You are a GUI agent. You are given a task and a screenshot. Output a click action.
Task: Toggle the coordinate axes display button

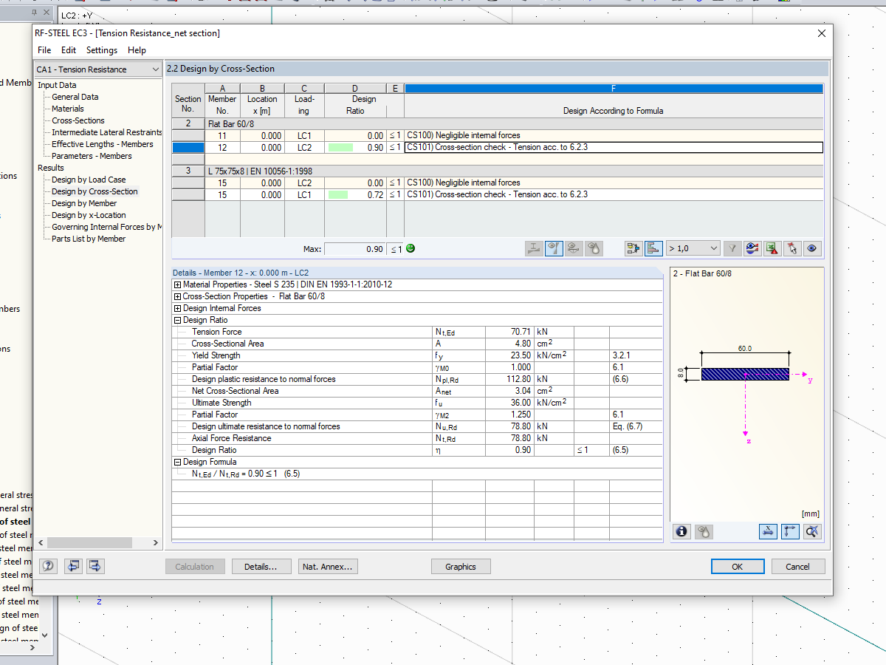(x=790, y=531)
